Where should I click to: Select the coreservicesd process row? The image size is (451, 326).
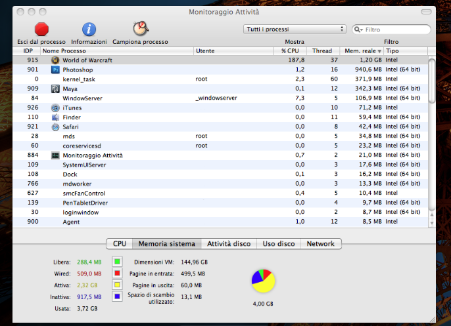click(x=220, y=146)
